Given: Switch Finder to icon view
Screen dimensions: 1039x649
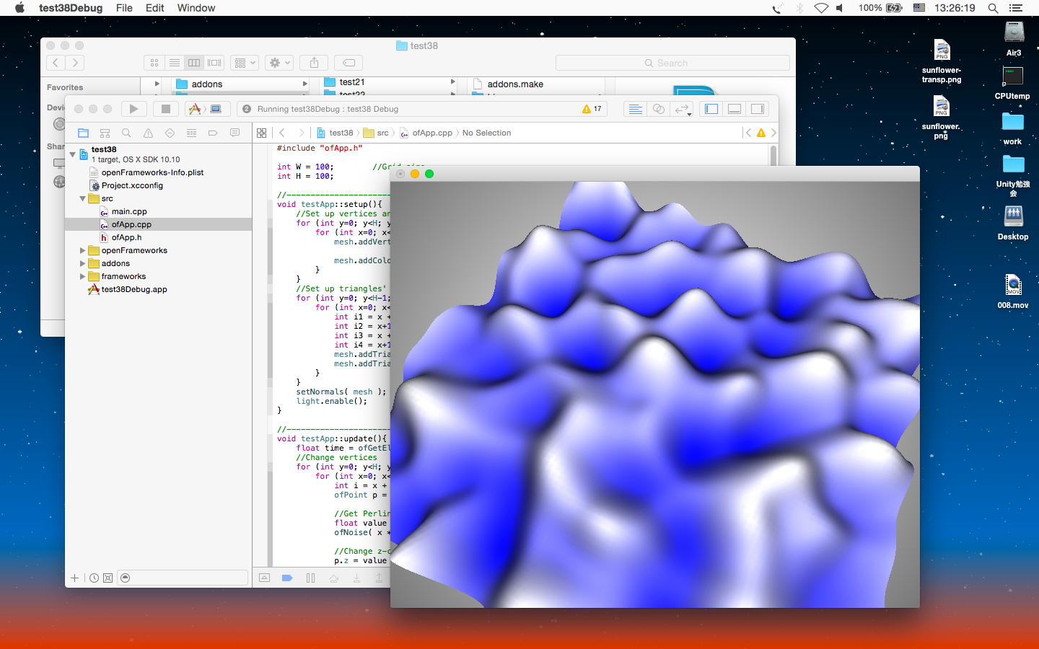Looking at the screenshot, I should [x=154, y=63].
